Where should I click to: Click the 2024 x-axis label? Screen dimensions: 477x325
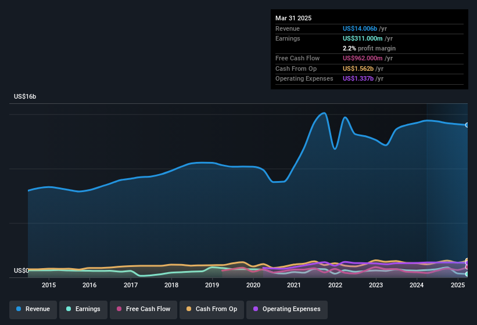(417, 285)
